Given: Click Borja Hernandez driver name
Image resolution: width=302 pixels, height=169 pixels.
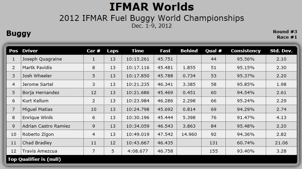Looking at the screenshot, I should tap(41, 93).
